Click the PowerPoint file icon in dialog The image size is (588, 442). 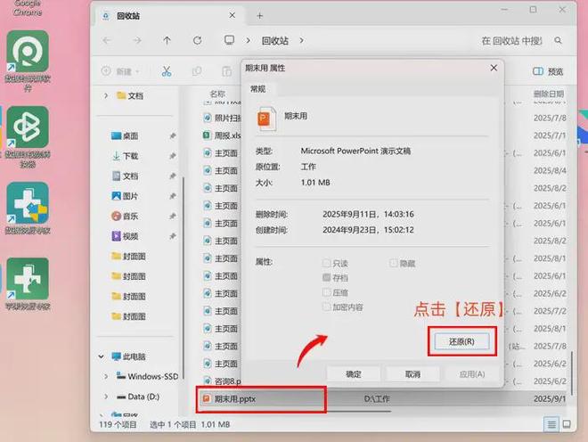pyautogui.click(x=266, y=119)
